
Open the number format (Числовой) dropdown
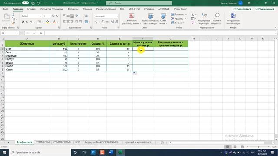[x=117, y=16]
